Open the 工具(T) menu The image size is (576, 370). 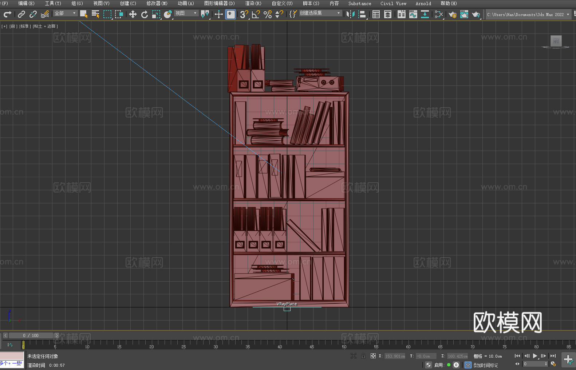coord(53,3)
